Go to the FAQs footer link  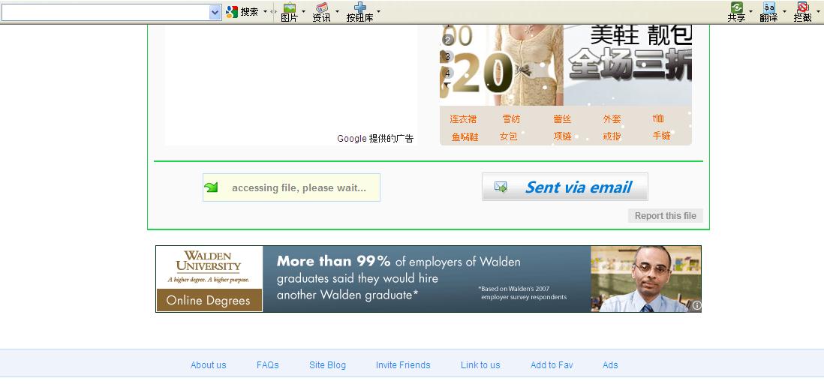tap(267, 365)
